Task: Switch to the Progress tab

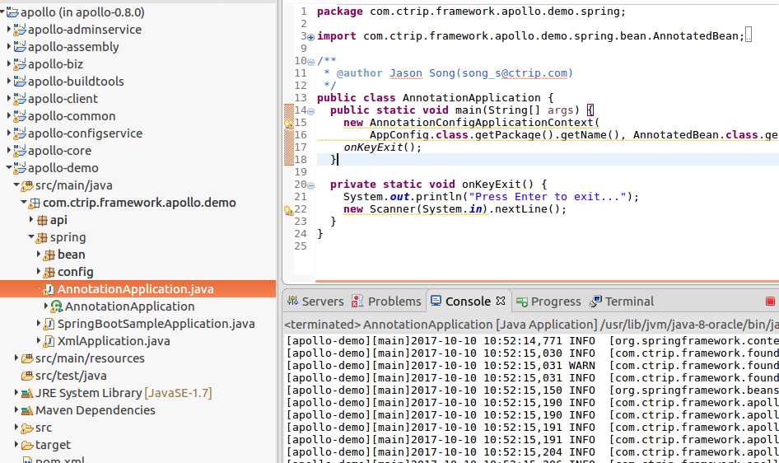Action: pyautogui.click(x=548, y=301)
